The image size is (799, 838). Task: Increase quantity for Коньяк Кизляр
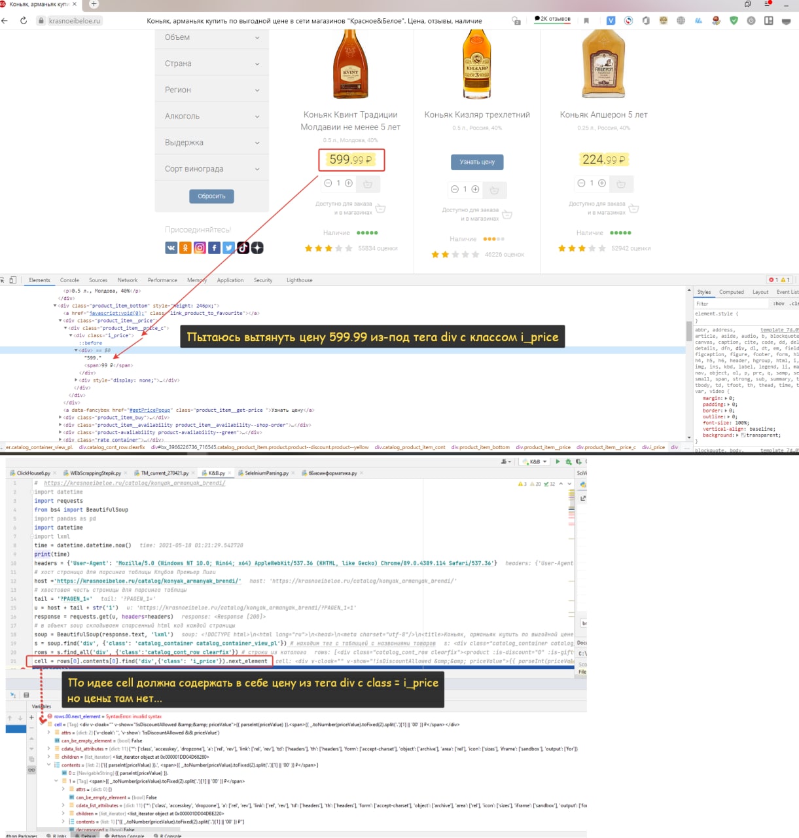tap(476, 189)
